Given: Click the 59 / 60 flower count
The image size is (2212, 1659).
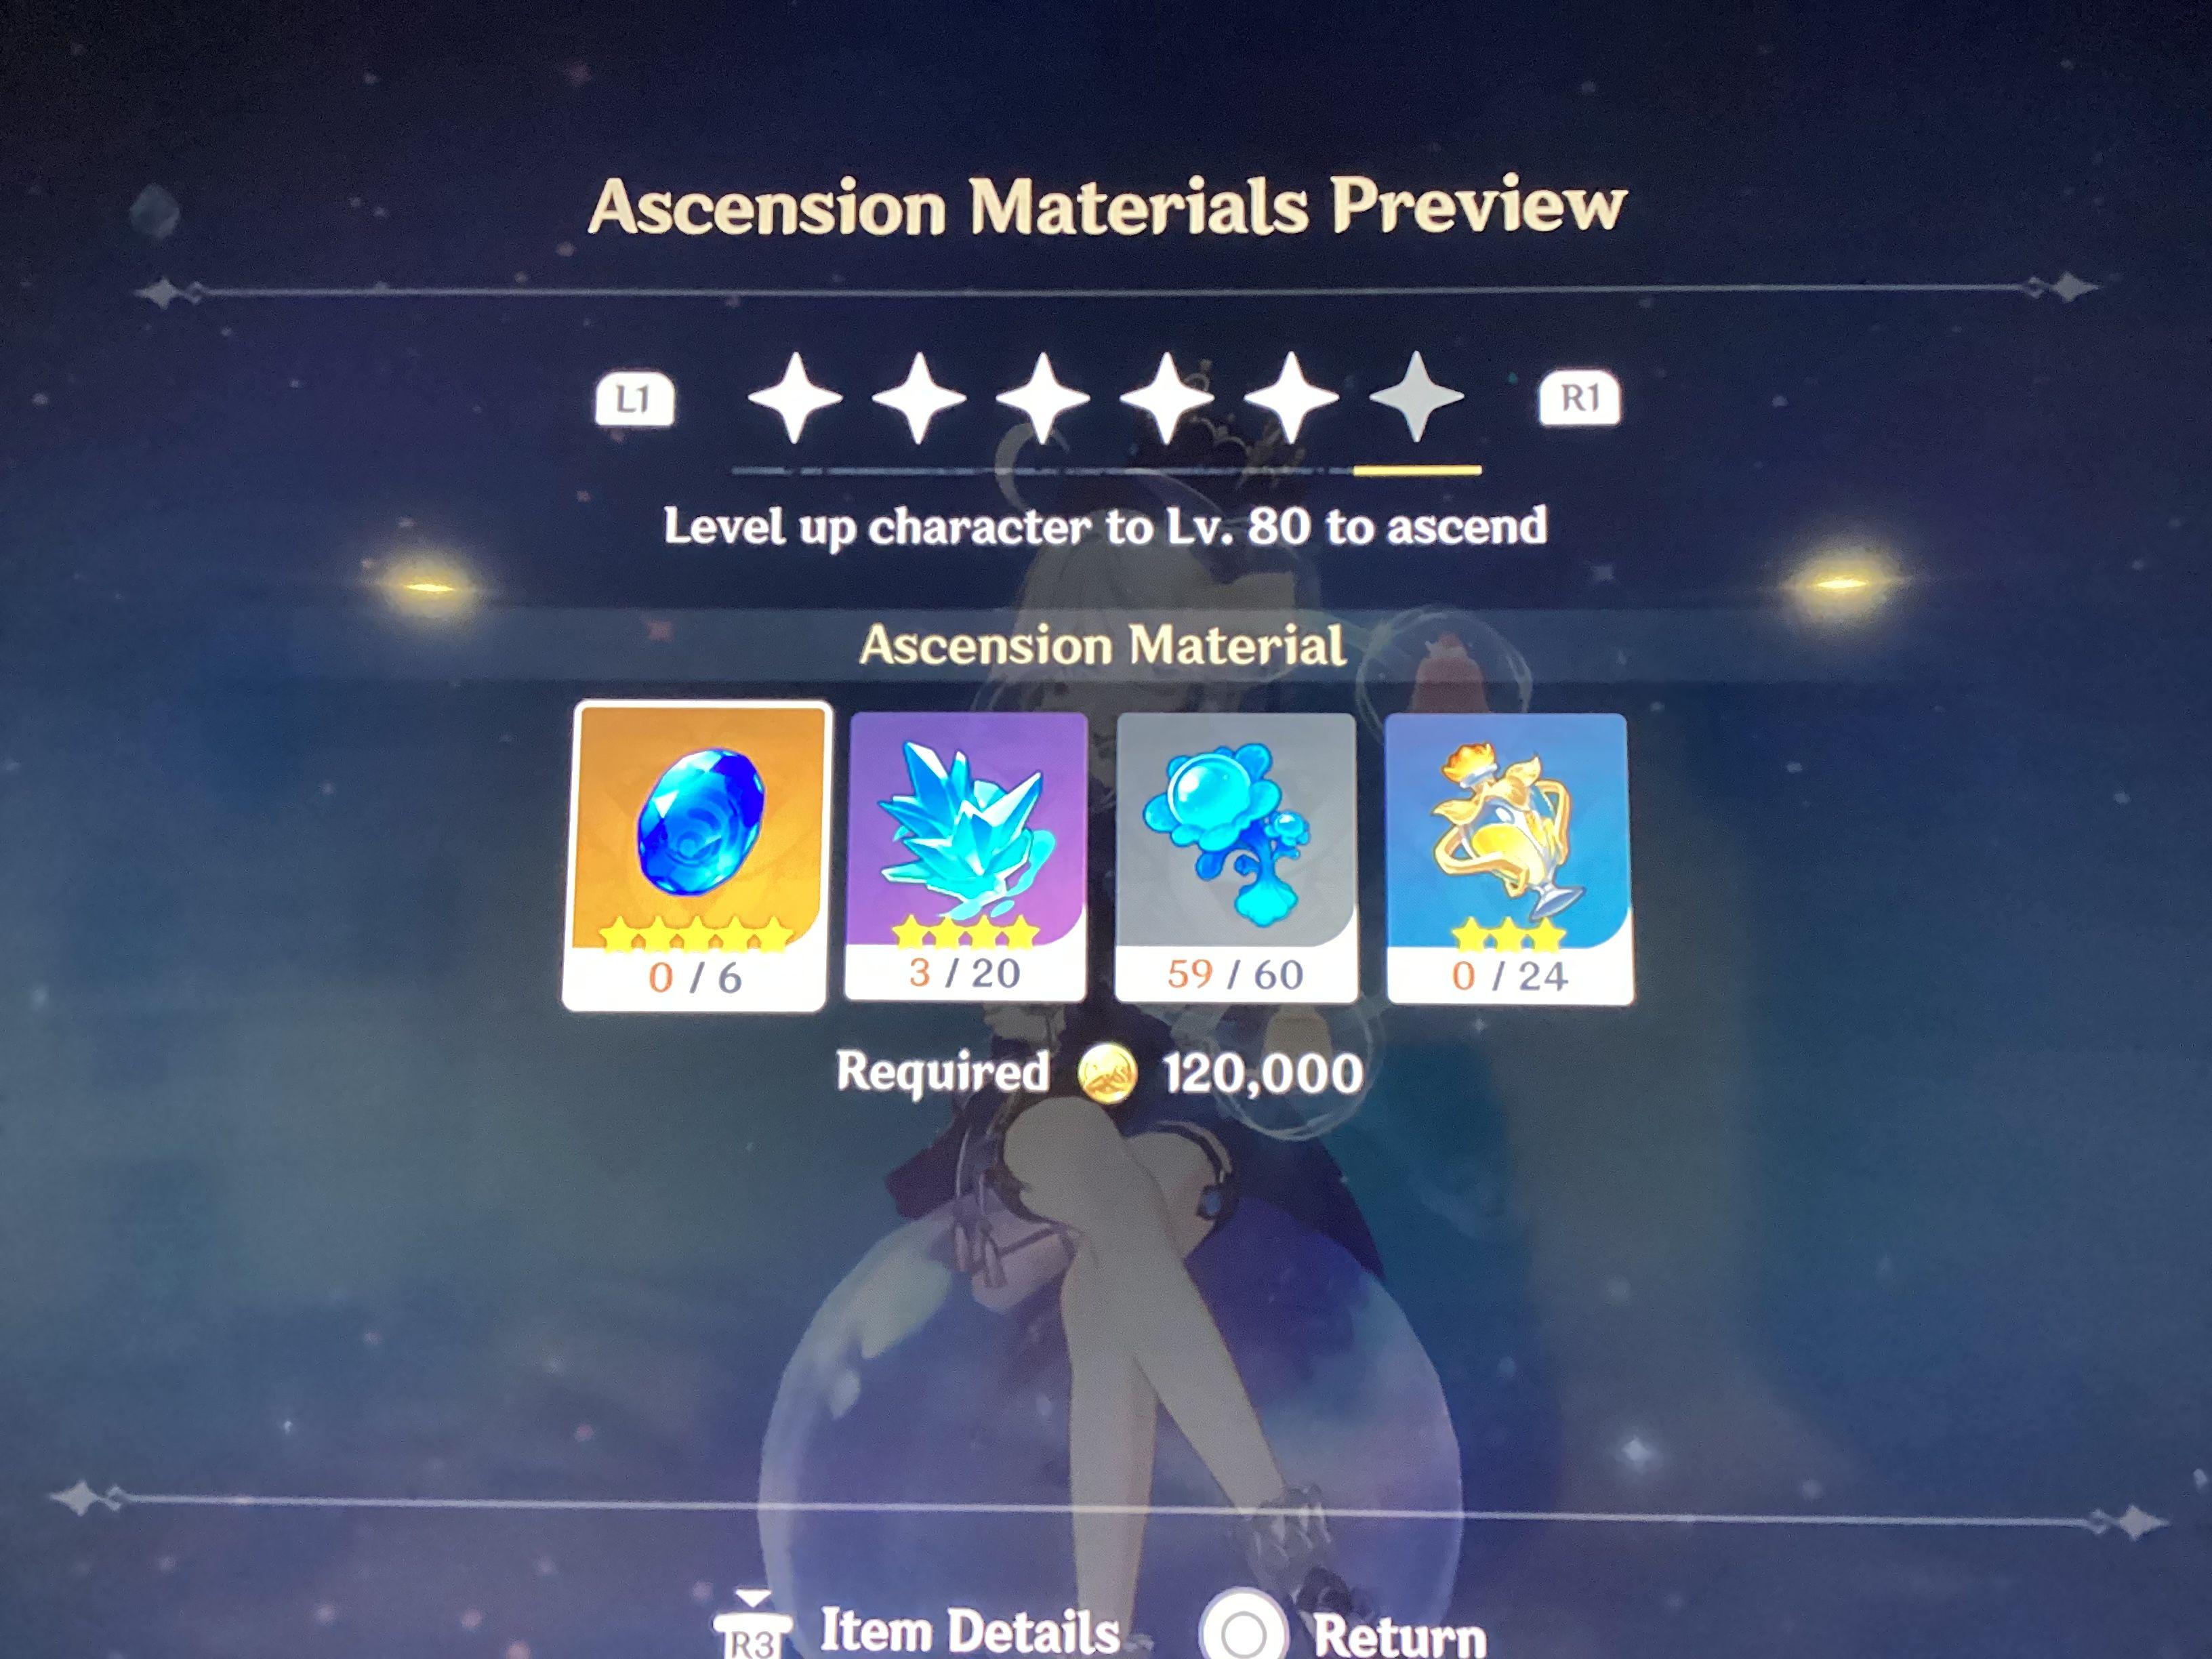Looking at the screenshot, I should (1235, 974).
